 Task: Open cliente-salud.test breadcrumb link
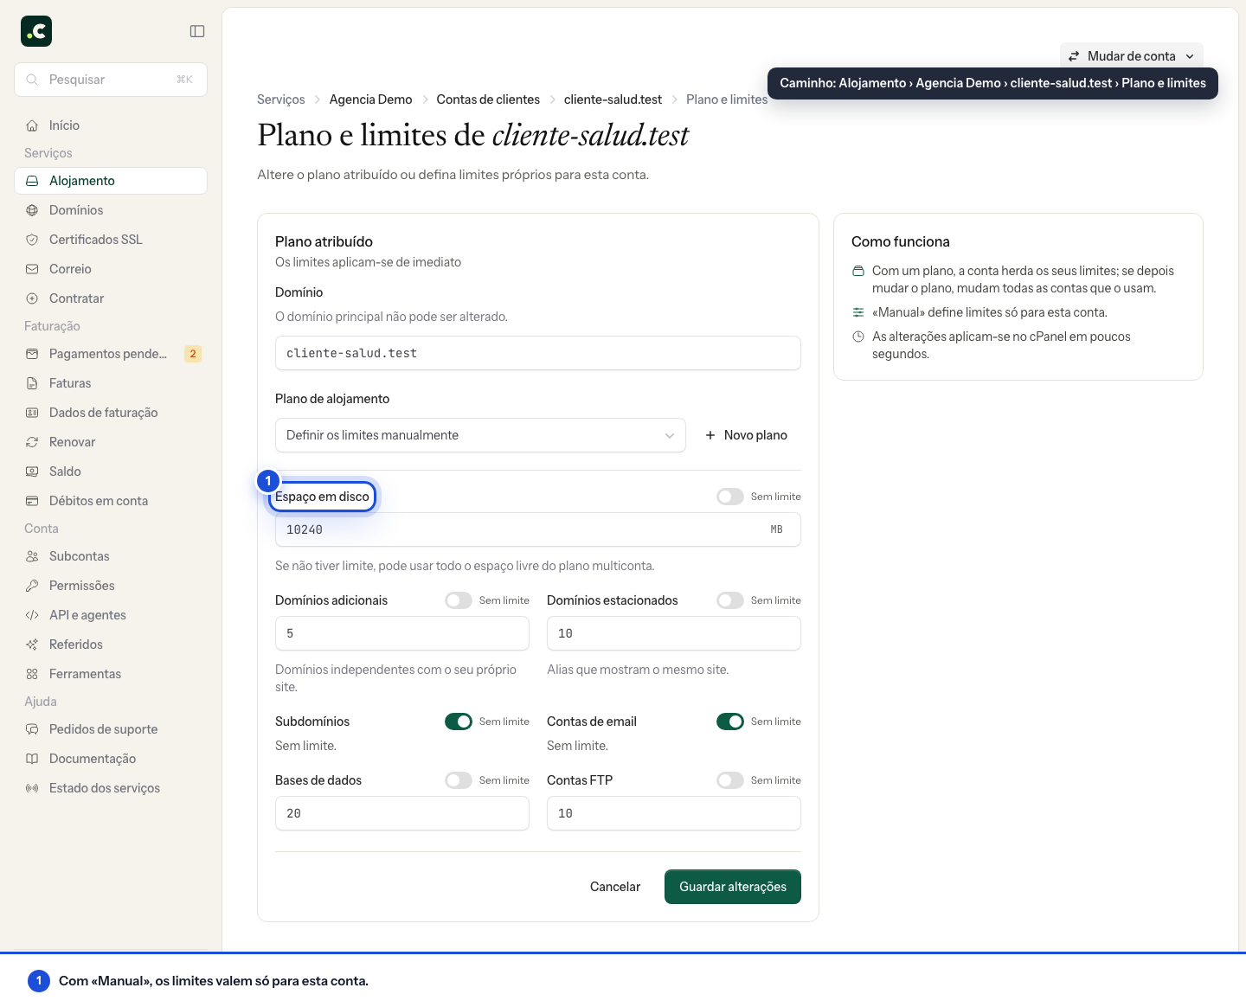click(x=613, y=99)
